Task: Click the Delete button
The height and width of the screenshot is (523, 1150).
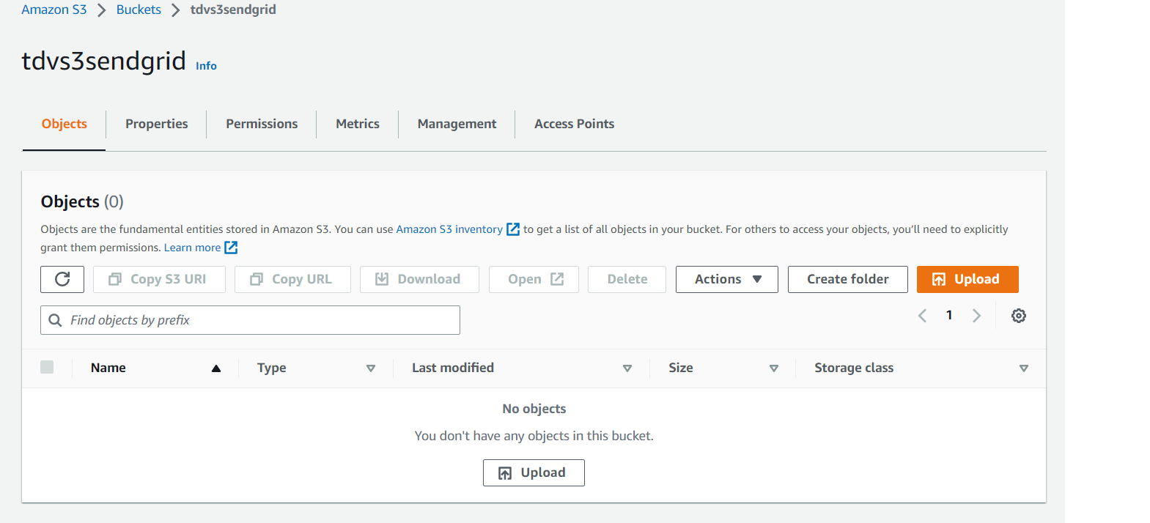Action: pyautogui.click(x=627, y=279)
